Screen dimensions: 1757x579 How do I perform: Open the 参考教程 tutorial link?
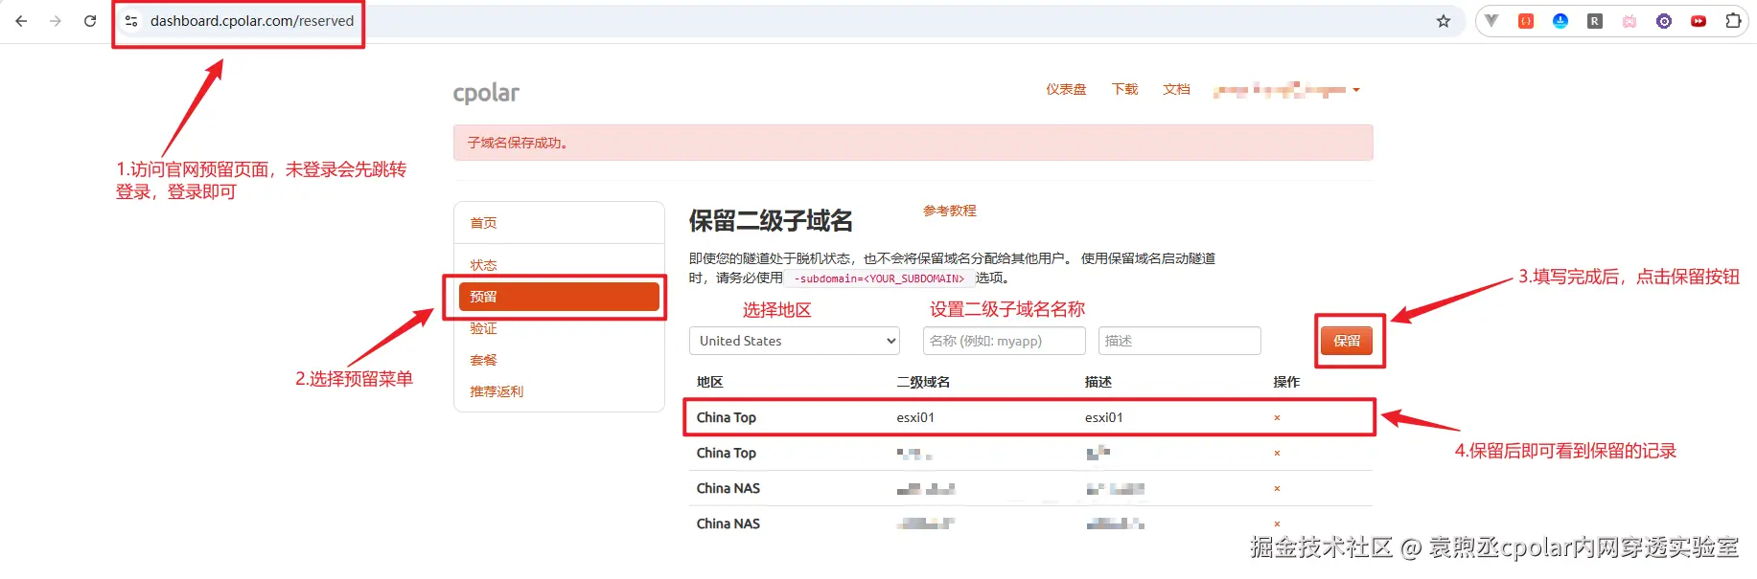coord(950,211)
